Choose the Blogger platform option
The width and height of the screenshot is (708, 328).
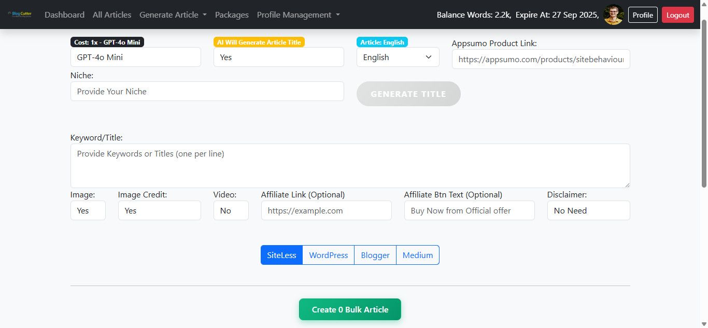coord(375,255)
